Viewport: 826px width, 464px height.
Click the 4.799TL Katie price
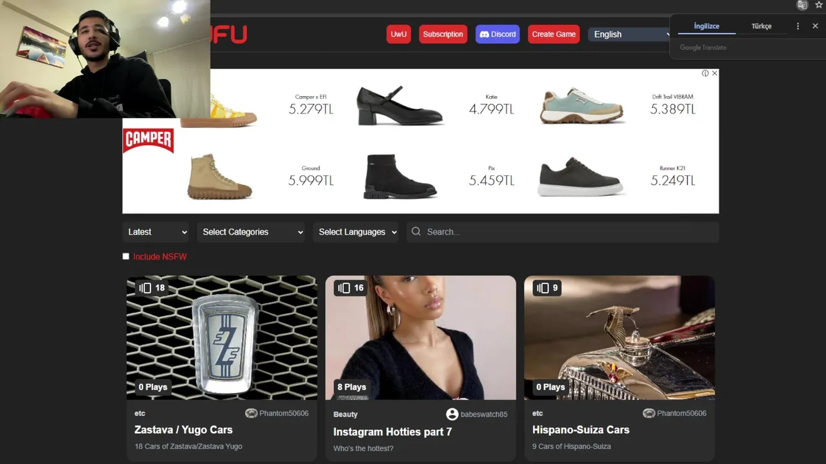[492, 109]
